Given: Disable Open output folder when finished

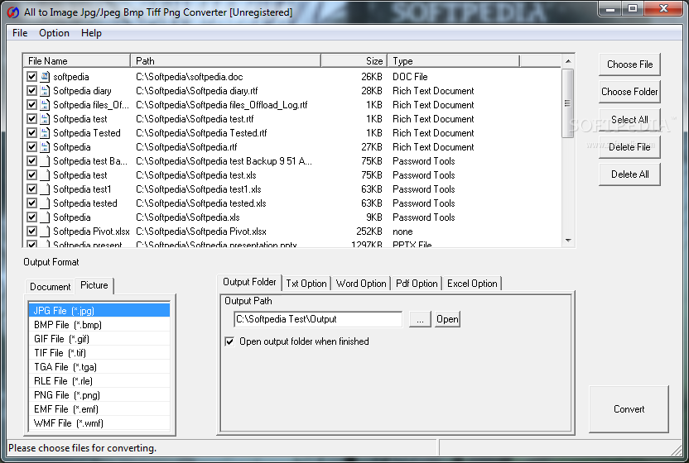Looking at the screenshot, I should (x=229, y=341).
